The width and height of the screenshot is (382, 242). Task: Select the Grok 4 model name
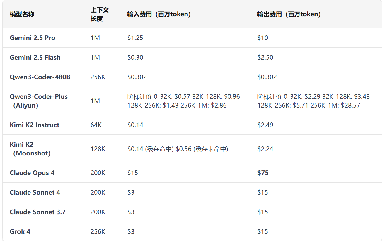pyautogui.click(x=20, y=231)
